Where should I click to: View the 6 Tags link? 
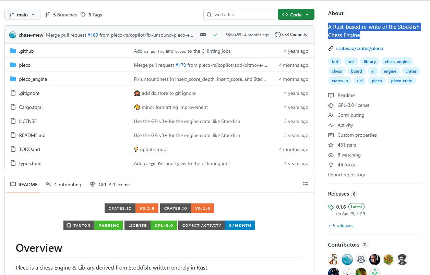[x=91, y=15]
